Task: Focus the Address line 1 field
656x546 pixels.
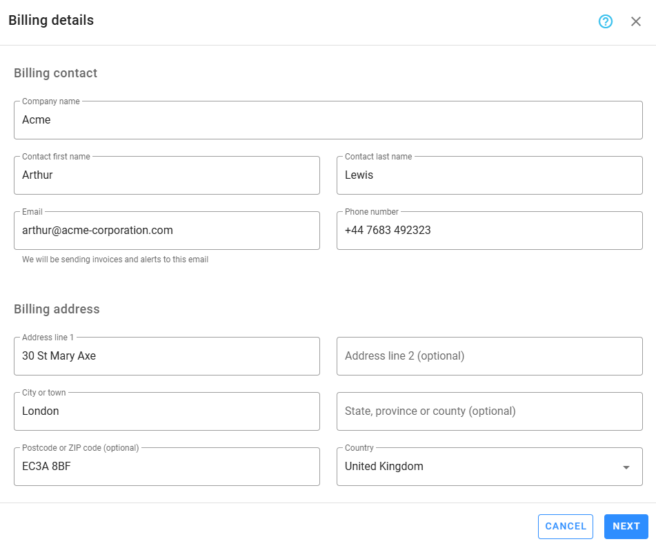Action: click(167, 356)
